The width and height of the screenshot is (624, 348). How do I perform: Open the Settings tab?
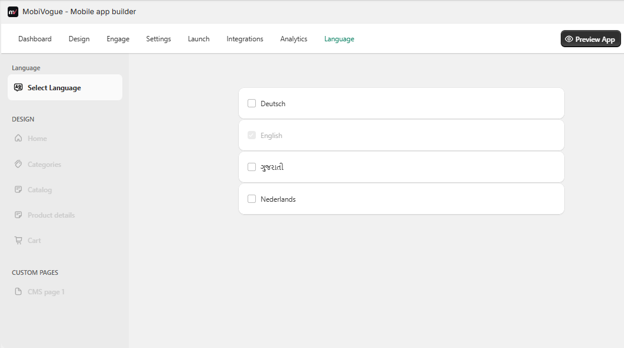pyautogui.click(x=158, y=39)
